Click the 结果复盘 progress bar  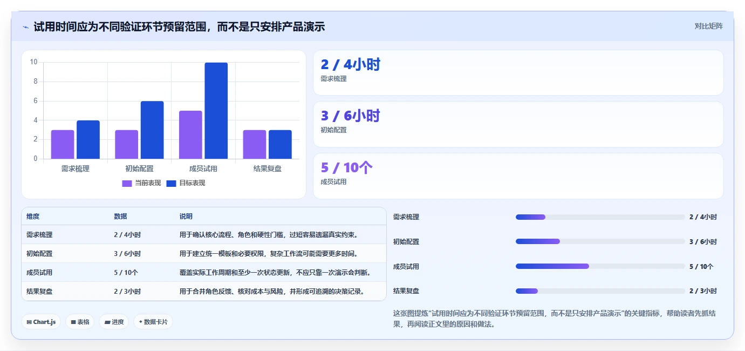click(x=600, y=291)
